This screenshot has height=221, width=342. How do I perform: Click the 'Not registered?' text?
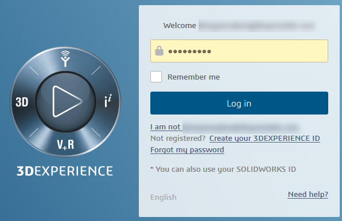pyautogui.click(x=178, y=139)
